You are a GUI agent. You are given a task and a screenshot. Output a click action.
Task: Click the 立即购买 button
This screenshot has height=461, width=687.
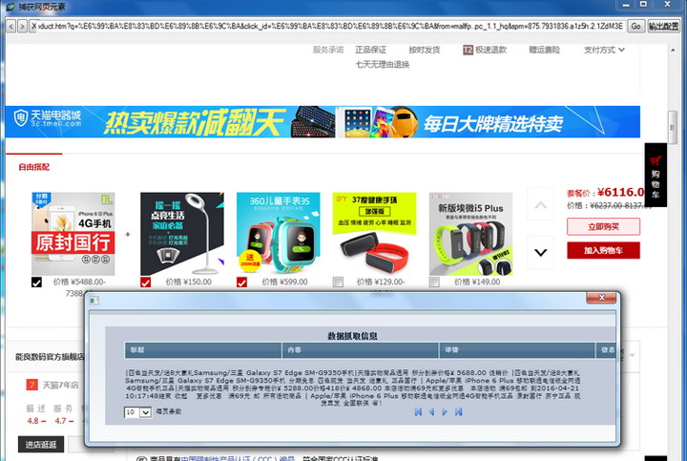603,226
